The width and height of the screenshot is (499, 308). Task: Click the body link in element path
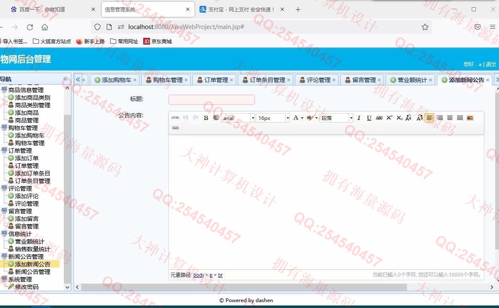coord(199,275)
